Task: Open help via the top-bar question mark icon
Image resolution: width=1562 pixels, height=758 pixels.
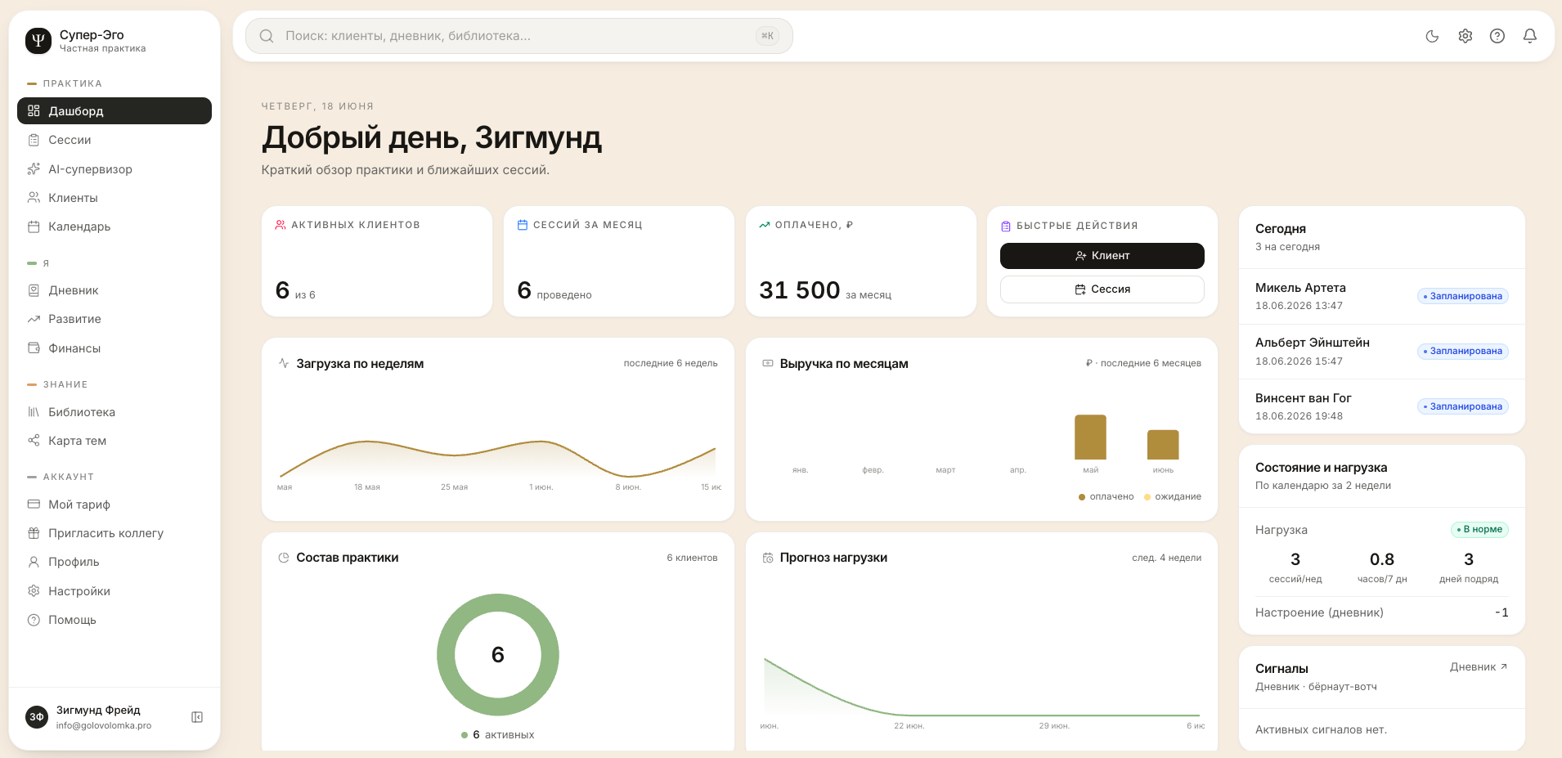Action: coord(1497,36)
